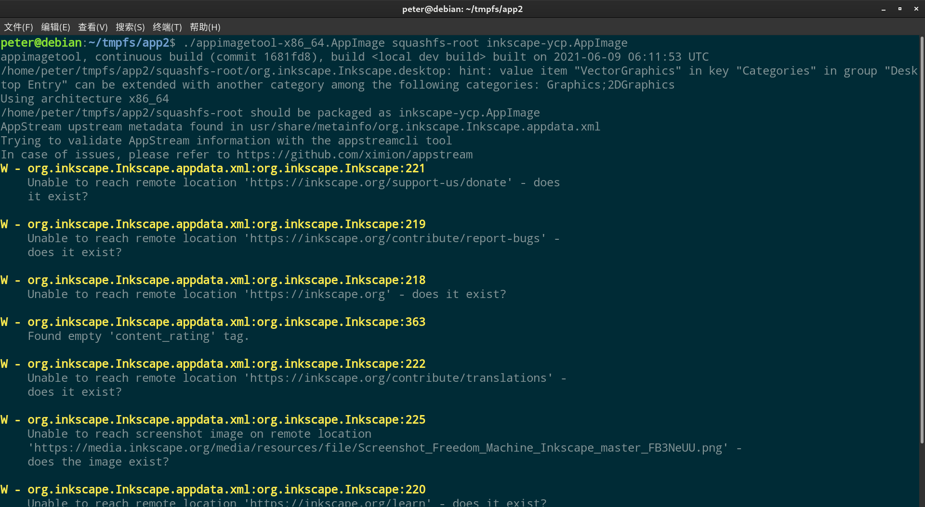
Task: Open the 帮助(H) menu
Action: coord(205,27)
